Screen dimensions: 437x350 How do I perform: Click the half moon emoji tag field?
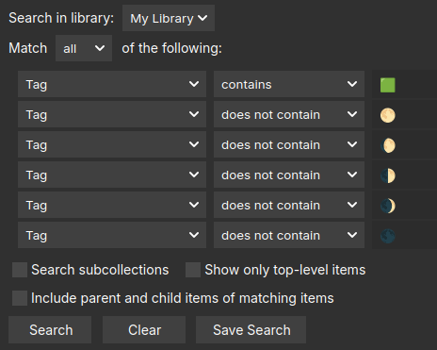(404, 175)
